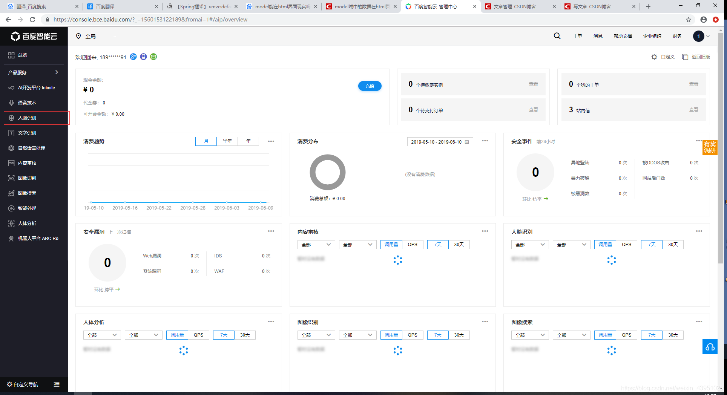Open the robot platform ABC sidebar icon
The image size is (727, 395).
click(x=11, y=238)
